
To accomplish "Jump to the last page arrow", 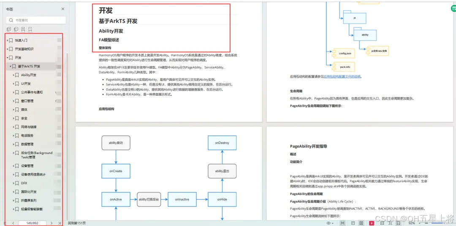I will pos(60,223).
